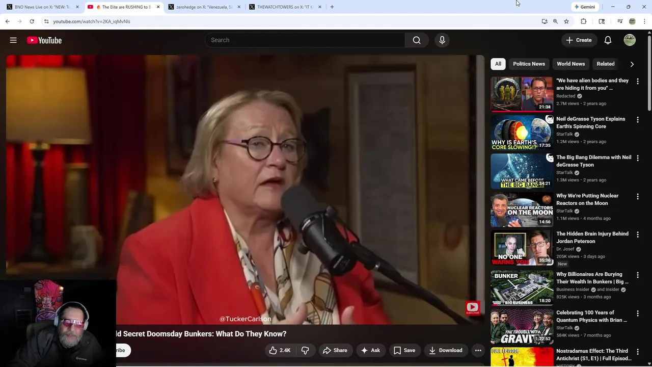Viewport: 652px width, 367px height.
Task: Close the zerohedge tab
Action: point(239,7)
